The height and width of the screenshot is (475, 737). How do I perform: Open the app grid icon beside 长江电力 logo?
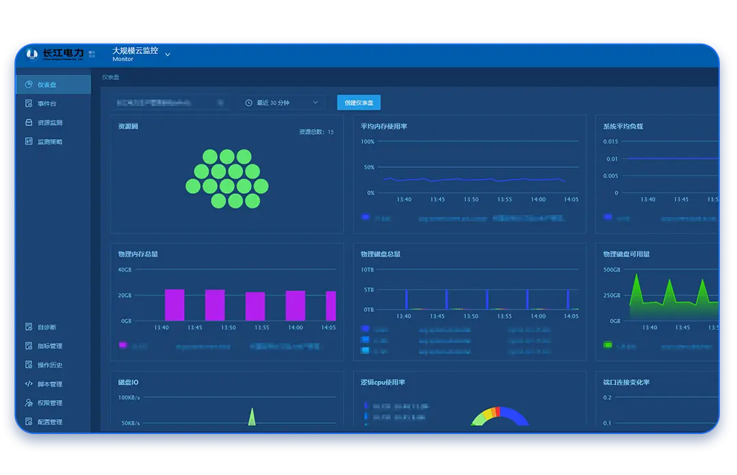click(x=92, y=53)
